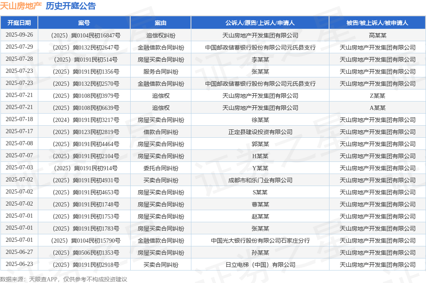Screen dimensions: 426x283
Task: Click the 公诉人/原告/上诉人/申请人 column header
Action: [260, 23]
